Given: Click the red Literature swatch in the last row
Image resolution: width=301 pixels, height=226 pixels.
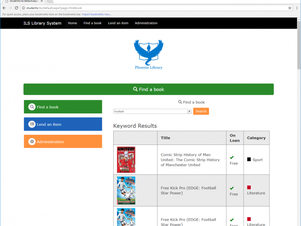Looking at the screenshot, I should 249,219.
